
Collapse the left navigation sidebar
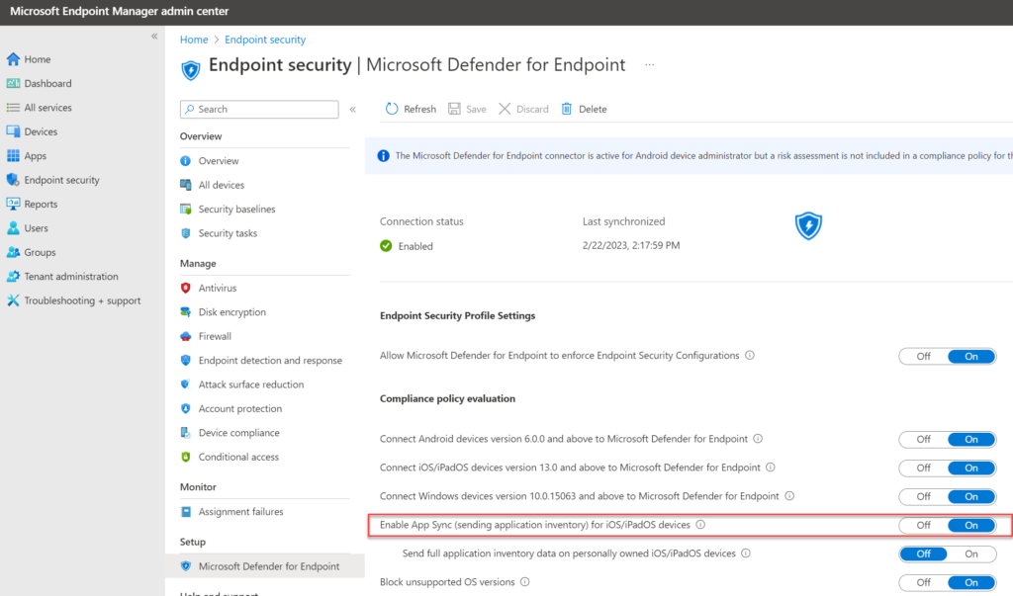pos(154,37)
